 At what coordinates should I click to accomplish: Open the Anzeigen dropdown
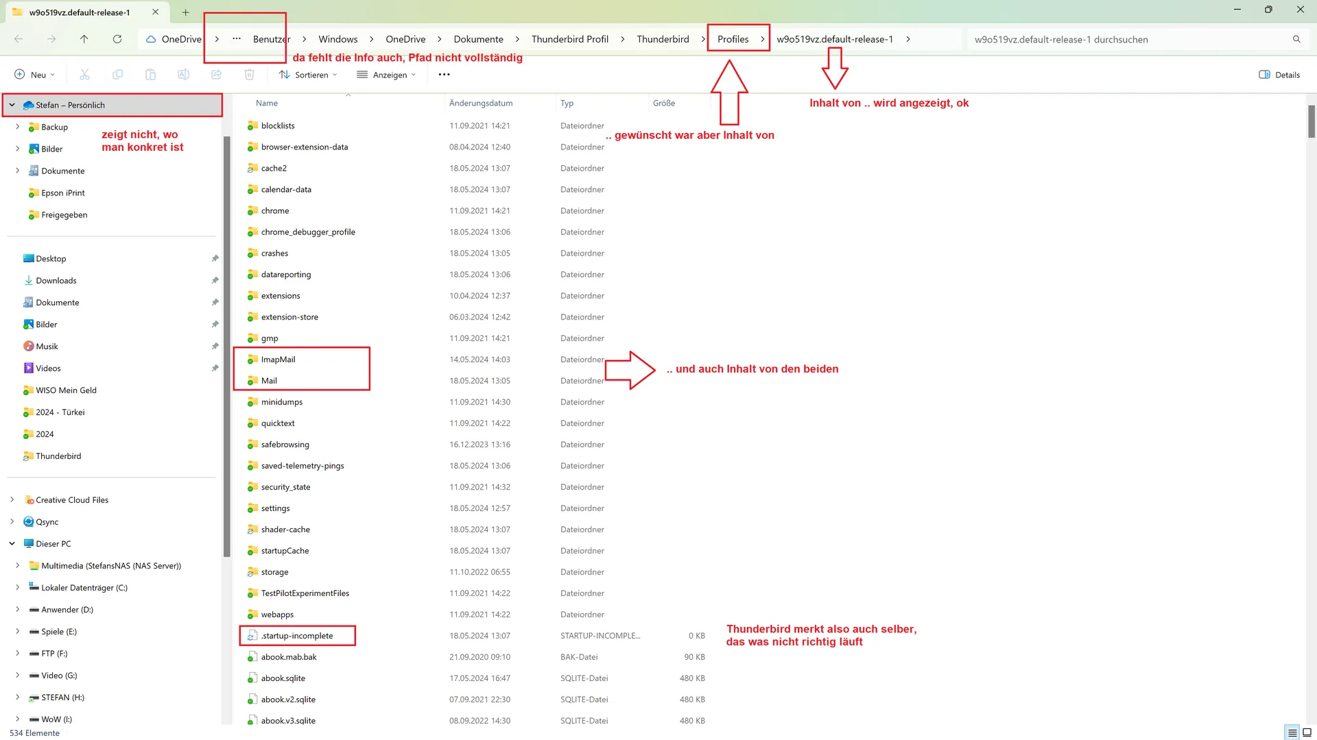(x=386, y=75)
